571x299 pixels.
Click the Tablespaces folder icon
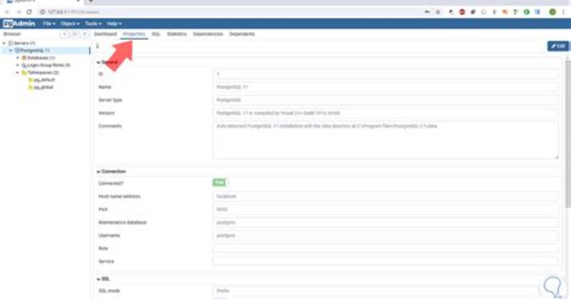24,73
